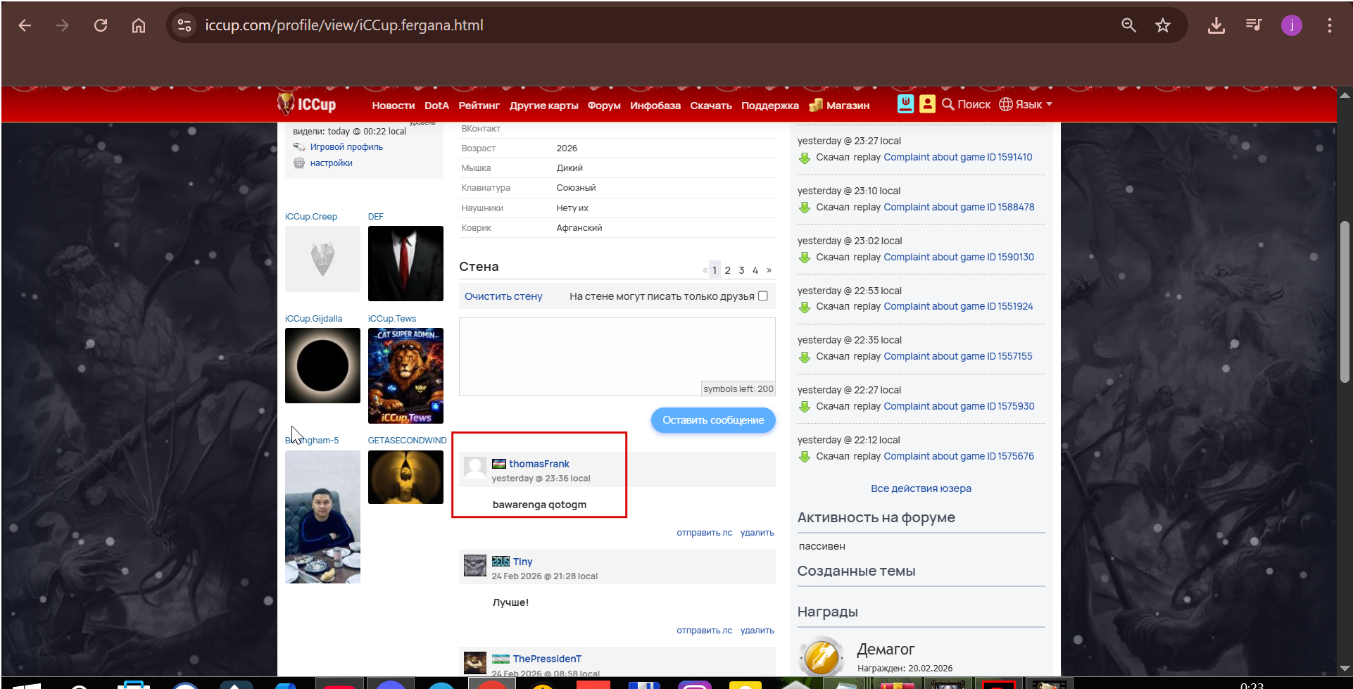Viewport: 1353px width, 689px height.
Task: Open Игровой профиль link
Action: point(346,147)
